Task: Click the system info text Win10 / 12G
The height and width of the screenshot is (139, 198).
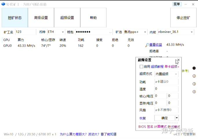Action: coord(30,134)
